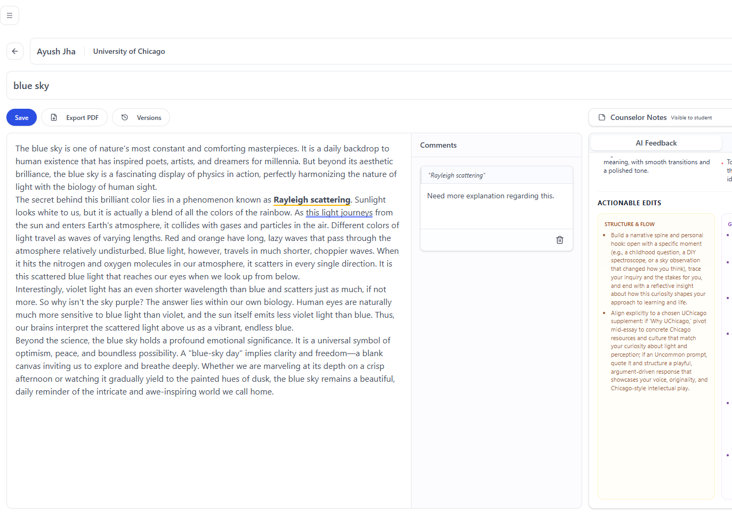Click the Save button

pyautogui.click(x=21, y=117)
